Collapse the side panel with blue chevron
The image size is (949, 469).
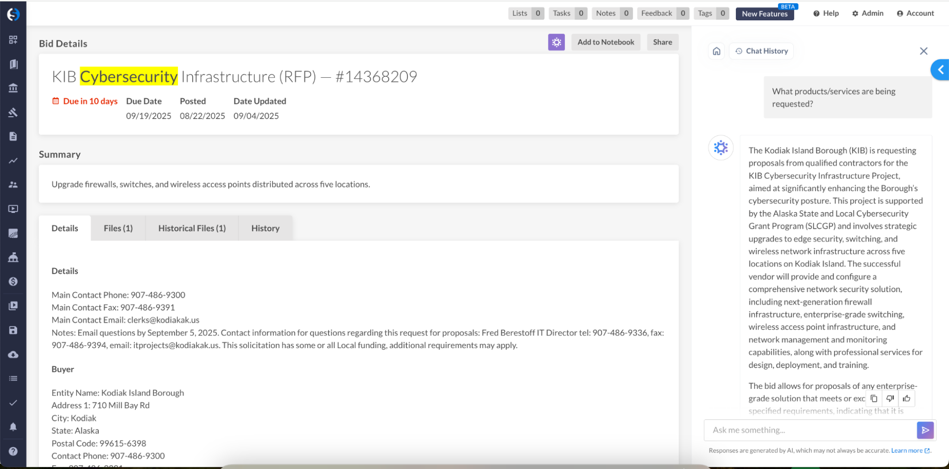[x=940, y=70]
